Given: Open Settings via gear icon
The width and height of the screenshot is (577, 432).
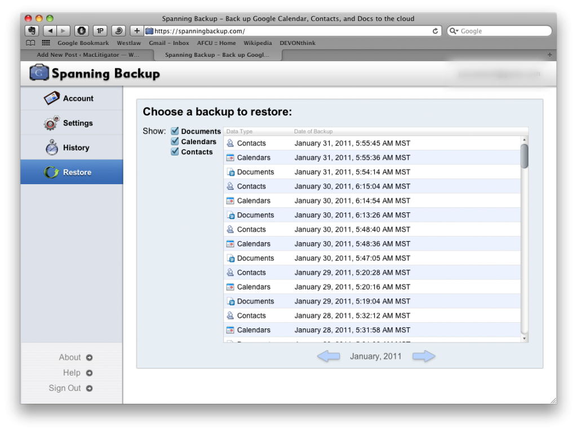Looking at the screenshot, I should pos(51,123).
